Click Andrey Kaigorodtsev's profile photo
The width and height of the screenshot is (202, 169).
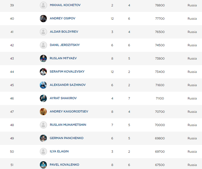point(43,112)
